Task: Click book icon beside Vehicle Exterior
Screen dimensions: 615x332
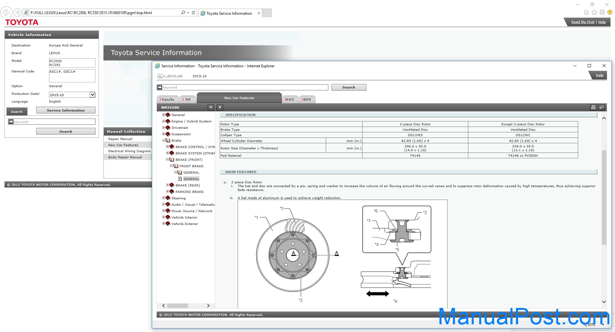Action: coord(168,224)
